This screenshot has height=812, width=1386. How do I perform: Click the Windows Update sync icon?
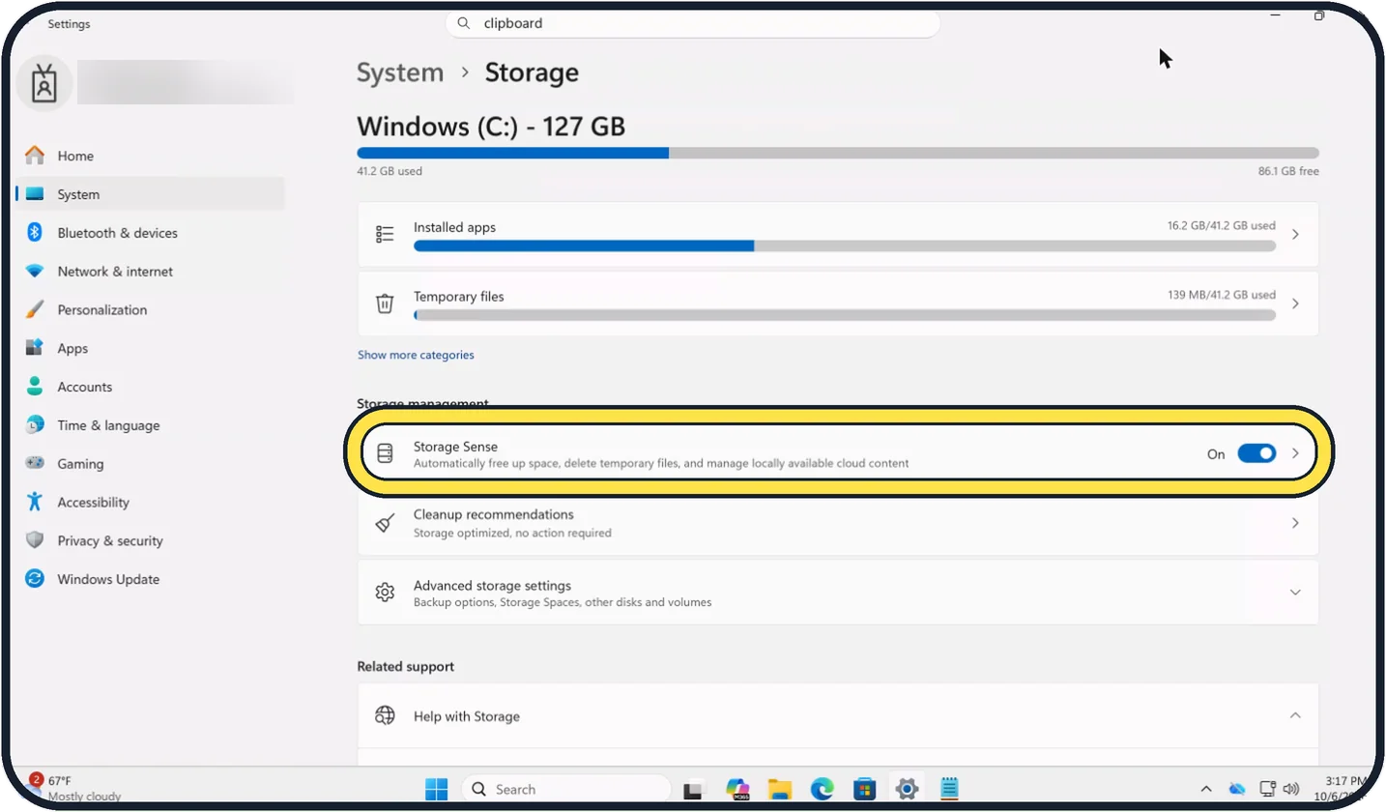[35, 579]
